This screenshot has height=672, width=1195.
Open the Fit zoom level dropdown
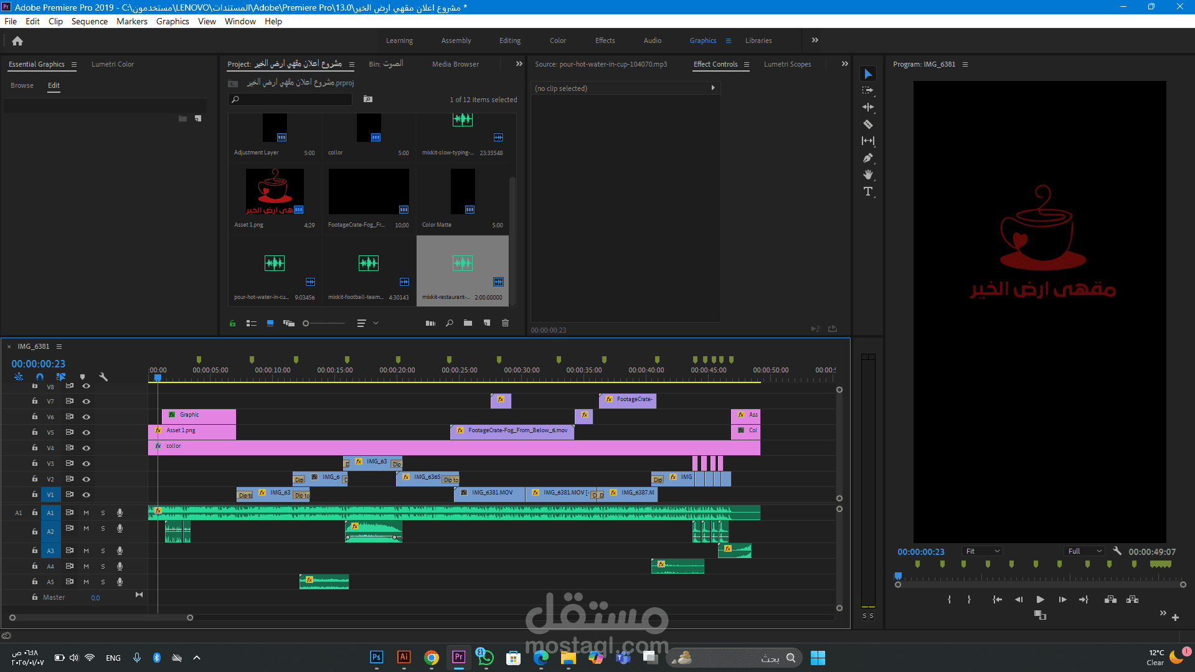983,551
